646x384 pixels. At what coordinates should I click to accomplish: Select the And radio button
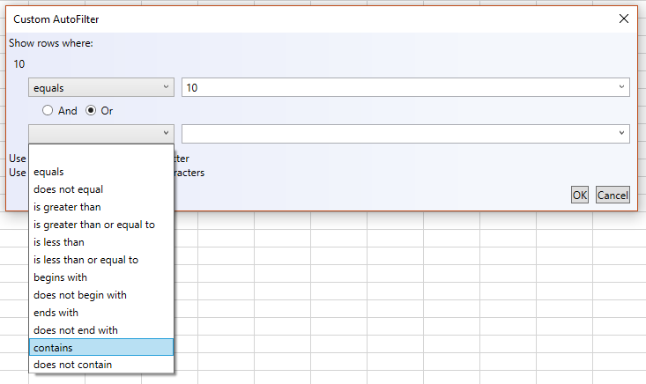[x=48, y=111]
